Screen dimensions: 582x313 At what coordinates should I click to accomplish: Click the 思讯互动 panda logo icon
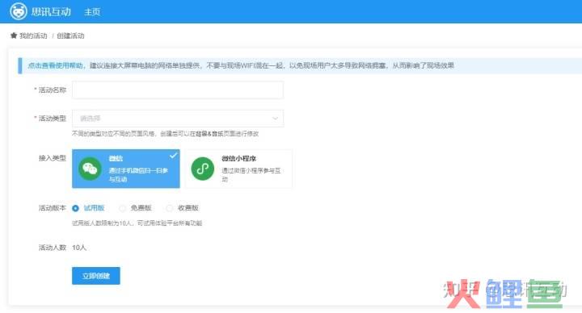[x=18, y=11]
